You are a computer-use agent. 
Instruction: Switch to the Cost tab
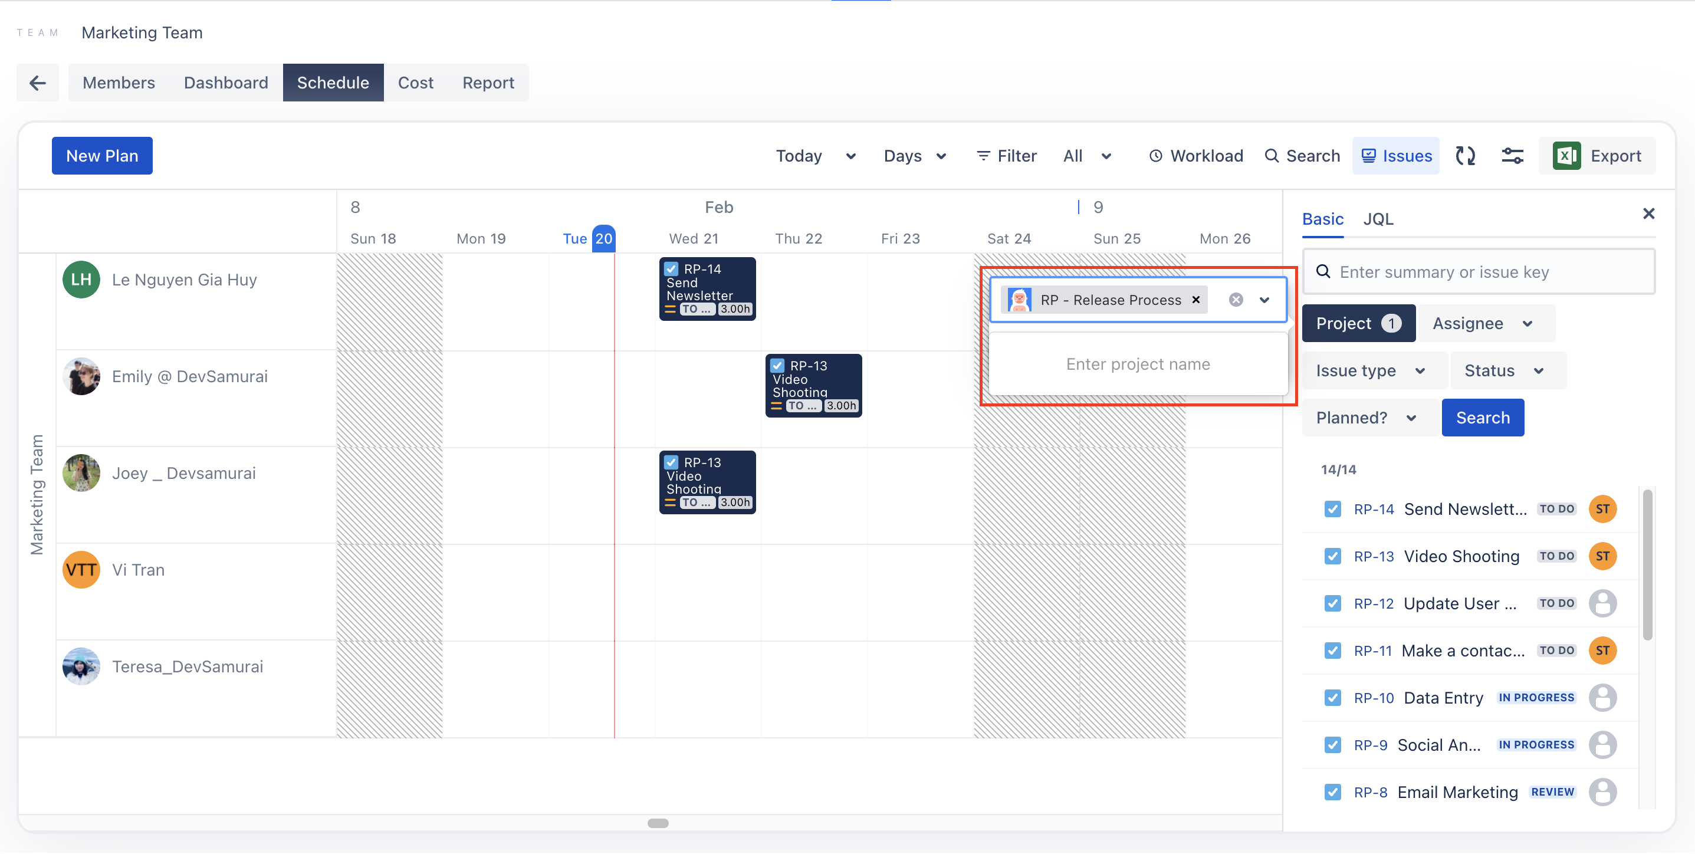(415, 83)
